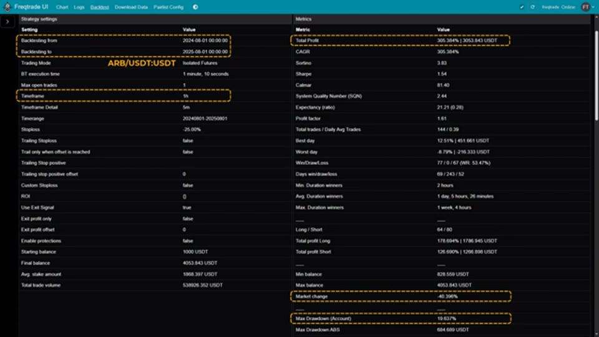Select BT execution time 1 minute, 10 seconds

205,74
